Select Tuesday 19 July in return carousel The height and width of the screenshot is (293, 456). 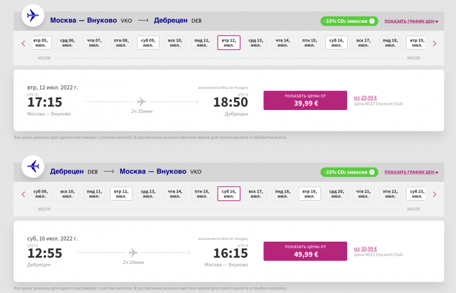(310, 194)
